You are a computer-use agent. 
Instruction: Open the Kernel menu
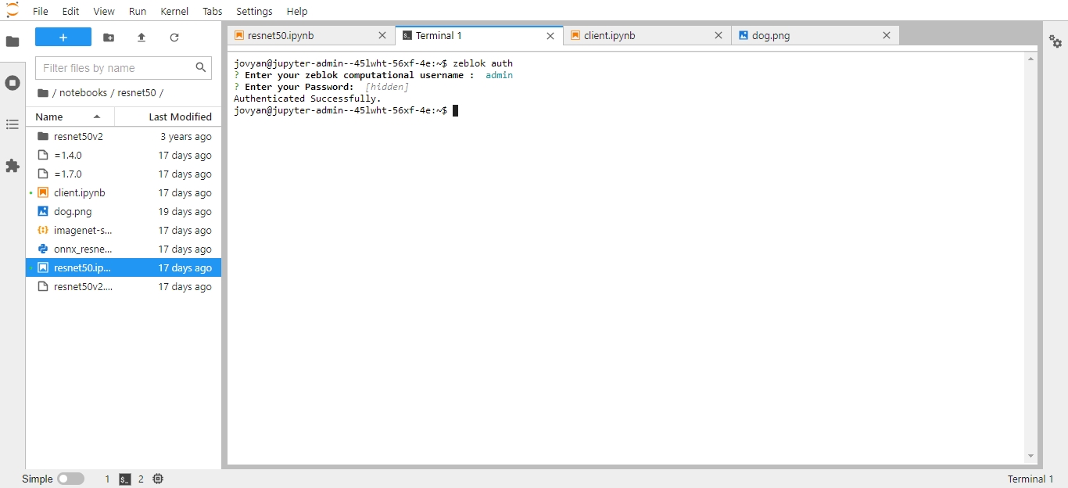(x=174, y=11)
